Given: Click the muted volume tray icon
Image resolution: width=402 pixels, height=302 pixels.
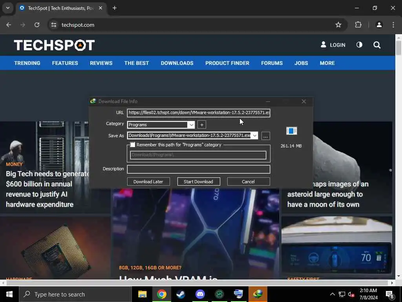Looking at the screenshot, I should pyautogui.click(x=351, y=294).
